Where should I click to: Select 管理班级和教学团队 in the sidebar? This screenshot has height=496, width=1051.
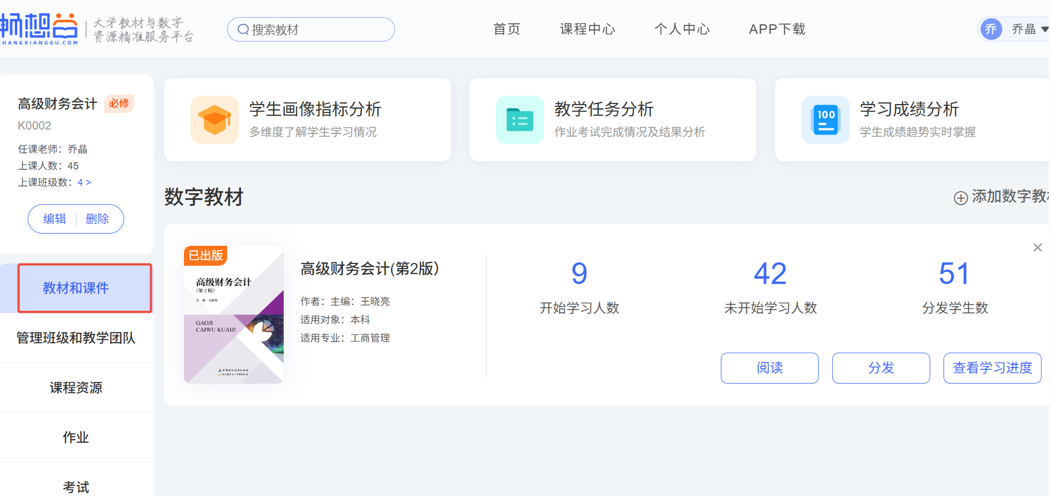[x=76, y=338]
